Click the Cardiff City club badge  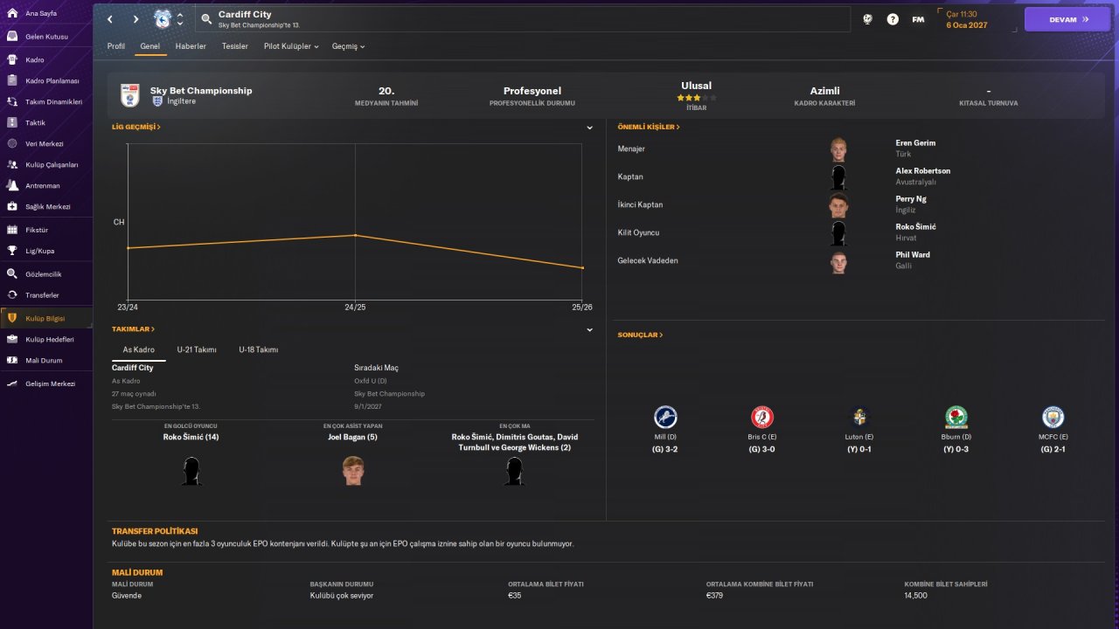click(x=163, y=19)
